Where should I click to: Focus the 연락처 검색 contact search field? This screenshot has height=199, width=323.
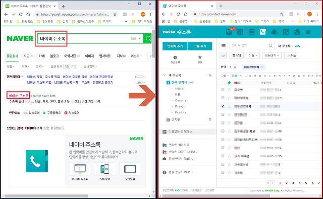[249, 46]
